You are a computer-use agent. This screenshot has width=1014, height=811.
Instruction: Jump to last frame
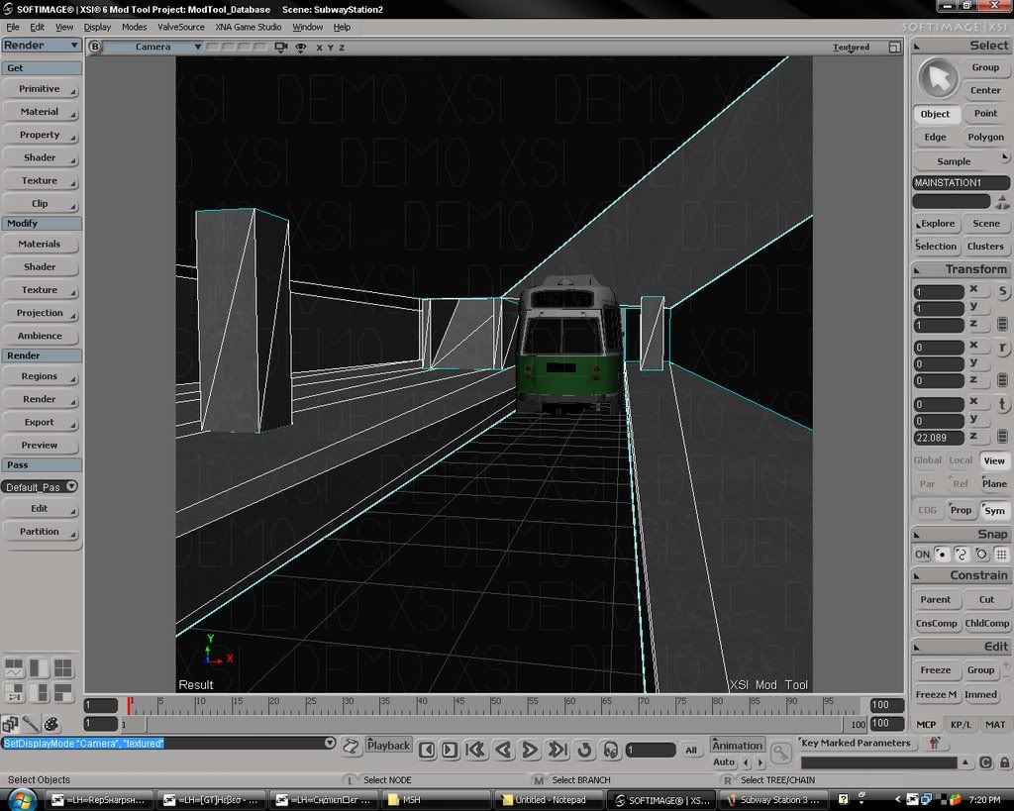pyautogui.click(x=557, y=750)
